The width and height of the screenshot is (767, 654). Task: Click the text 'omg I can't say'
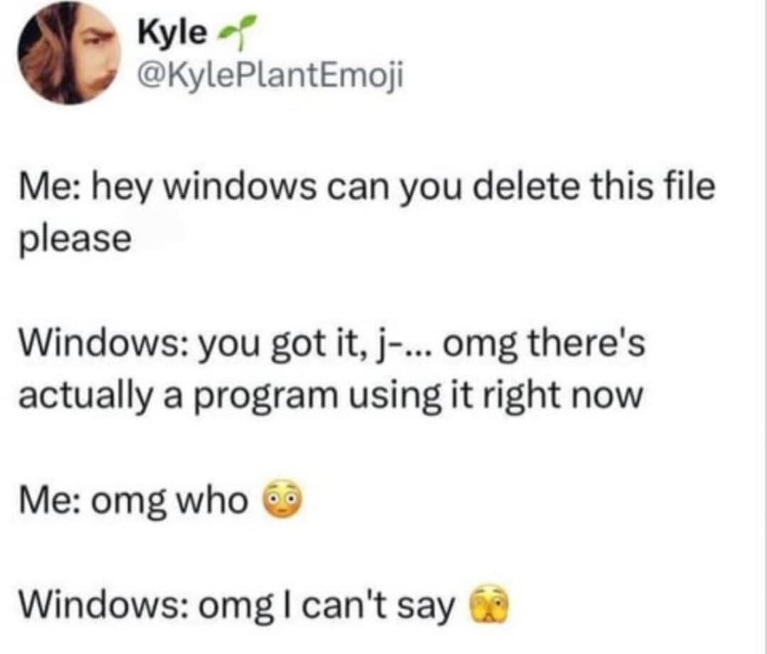(x=326, y=606)
